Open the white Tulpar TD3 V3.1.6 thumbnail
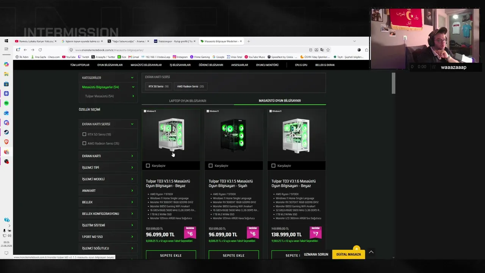 (296, 135)
